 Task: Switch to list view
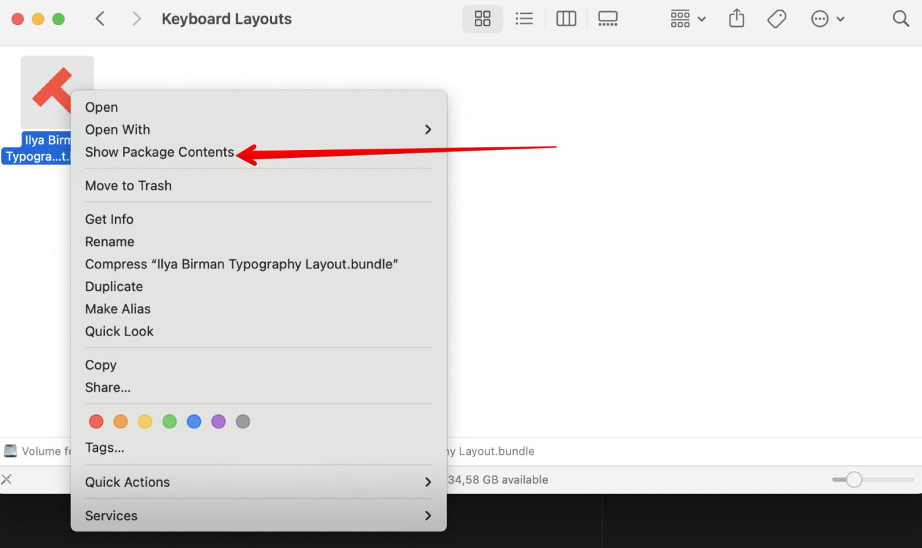(x=524, y=19)
